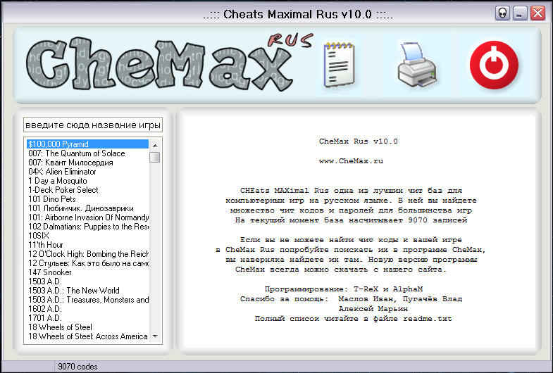Select 1503 A.D.: The New World
This screenshot has height=373, width=553.
[74, 290]
